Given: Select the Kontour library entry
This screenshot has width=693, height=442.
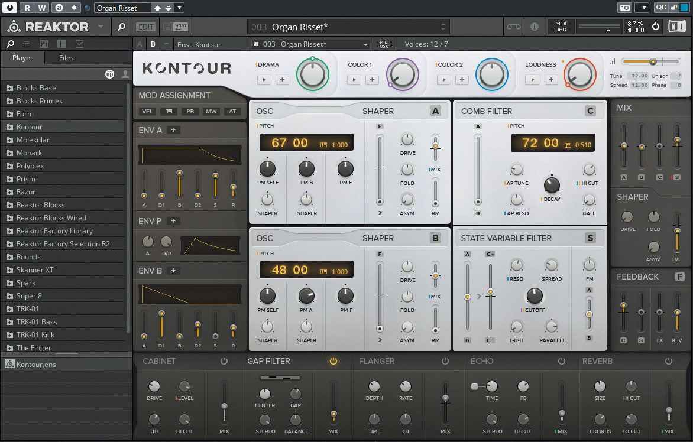Looking at the screenshot, I should pyautogui.click(x=64, y=126).
